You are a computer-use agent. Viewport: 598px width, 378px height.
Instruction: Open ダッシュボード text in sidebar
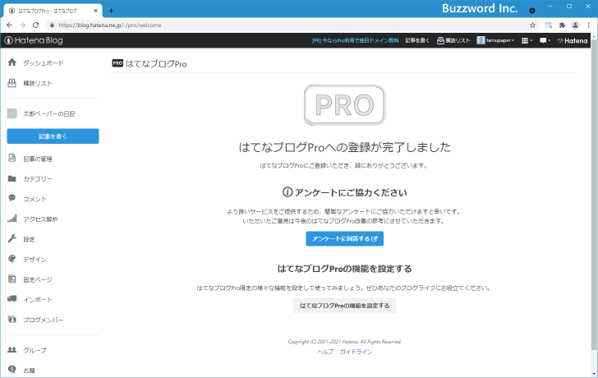(43, 63)
